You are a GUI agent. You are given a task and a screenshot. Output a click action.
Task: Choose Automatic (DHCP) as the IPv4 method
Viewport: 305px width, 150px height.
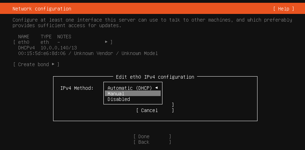pyautogui.click(x=130, y=88)
